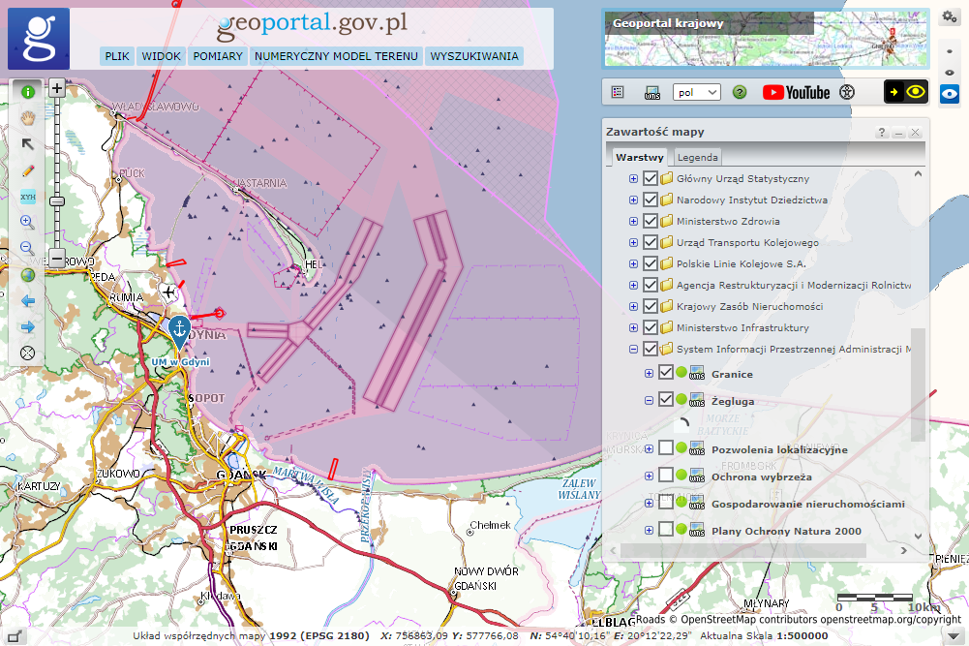Collapse the Żegluga layer node
Screen dimensions: 969x646
(649, 401)
